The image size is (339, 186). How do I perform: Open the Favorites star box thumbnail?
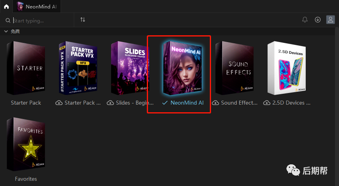click(x=26, y=144)
